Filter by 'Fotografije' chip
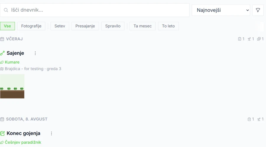Image resolution: width=266 pixels, height=147 pixels. pyautogui.click(x=31, y=26)
